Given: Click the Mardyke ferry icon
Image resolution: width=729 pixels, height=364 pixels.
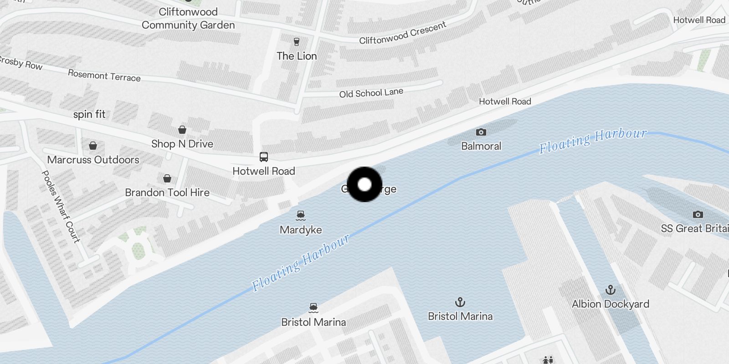Looking at the screenshot, I should pos(300,216).
